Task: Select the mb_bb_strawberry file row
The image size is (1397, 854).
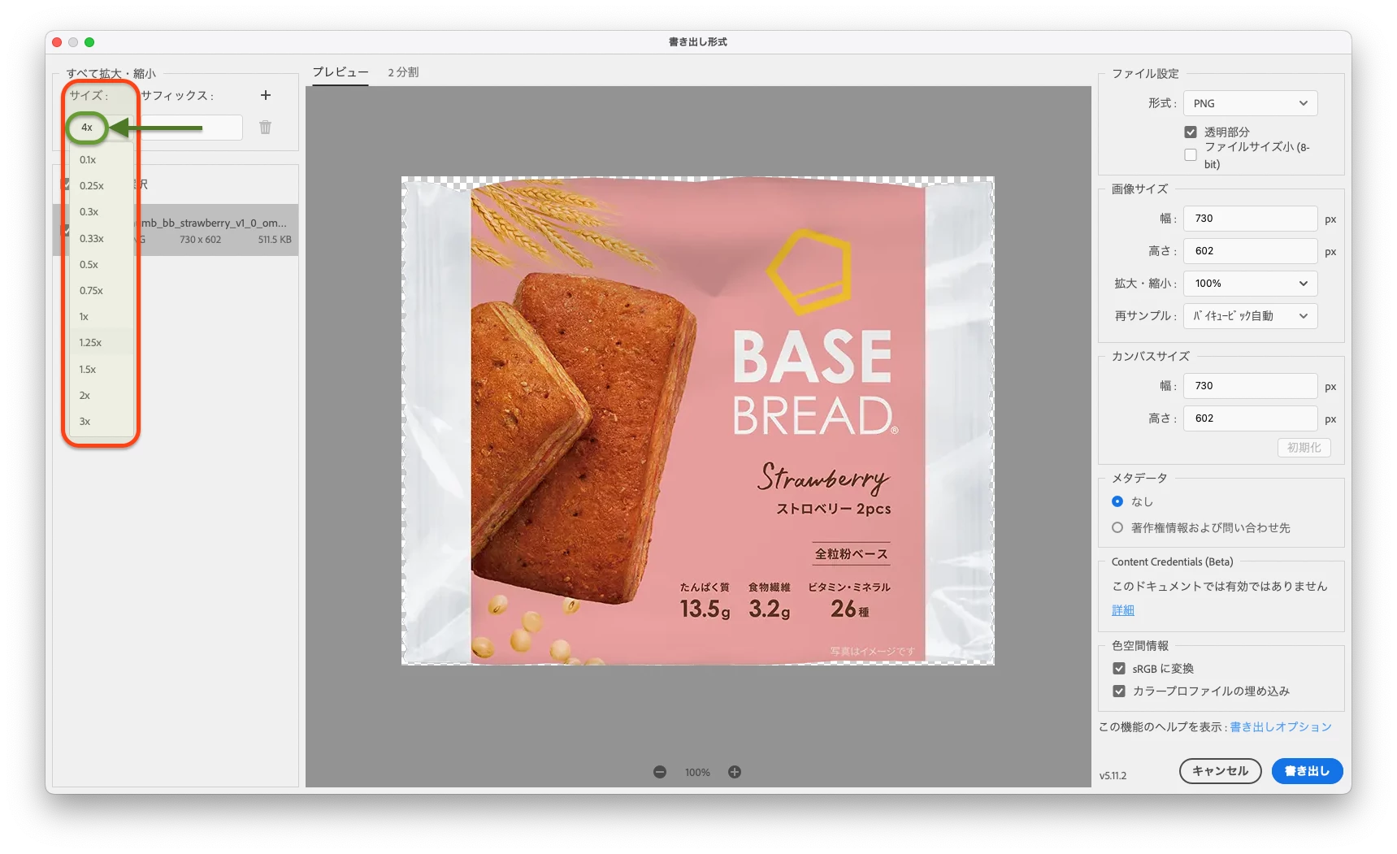Action: point(176,231)
